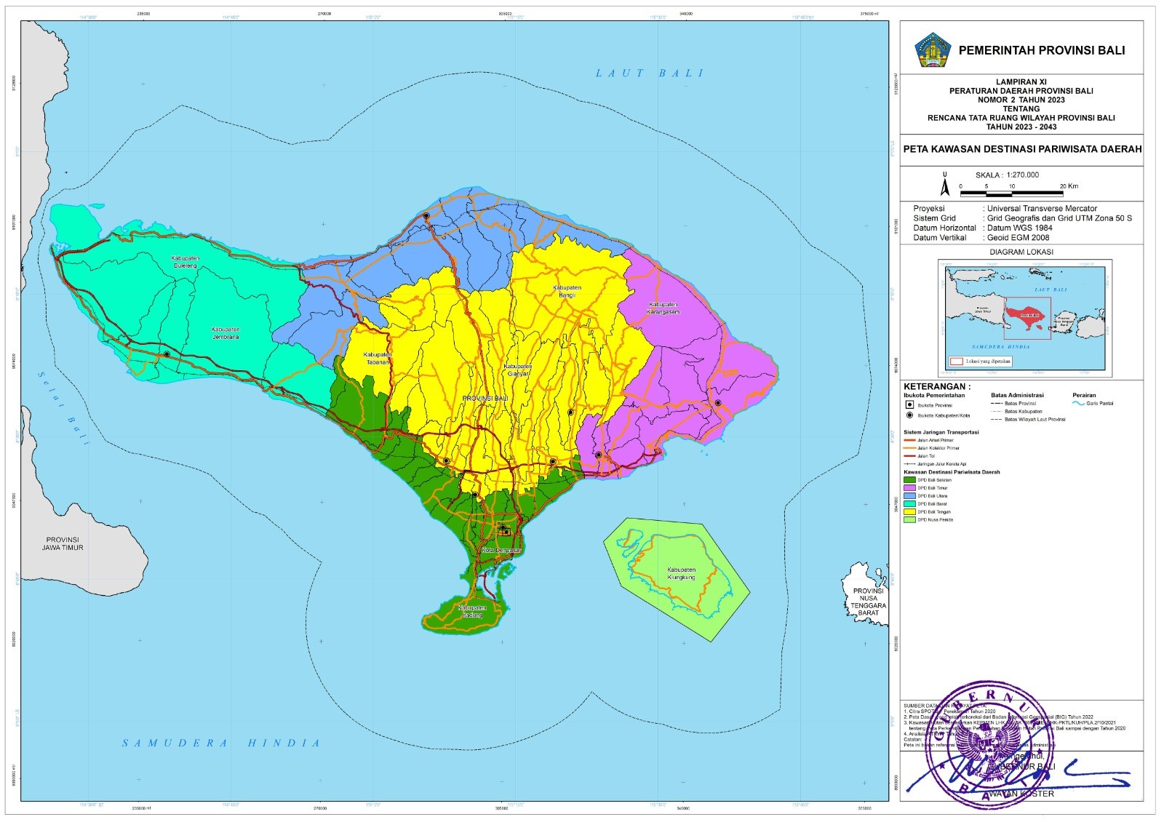The height and width of the screenshot is (822, 1164).
Task: Click the Garis Pantai wavy line symbol
Action: 1077,403
